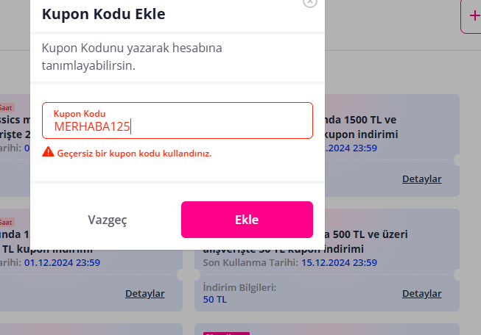Focus the Kupon Kodu input field
The image size is (481, 335).
point(177,120)
